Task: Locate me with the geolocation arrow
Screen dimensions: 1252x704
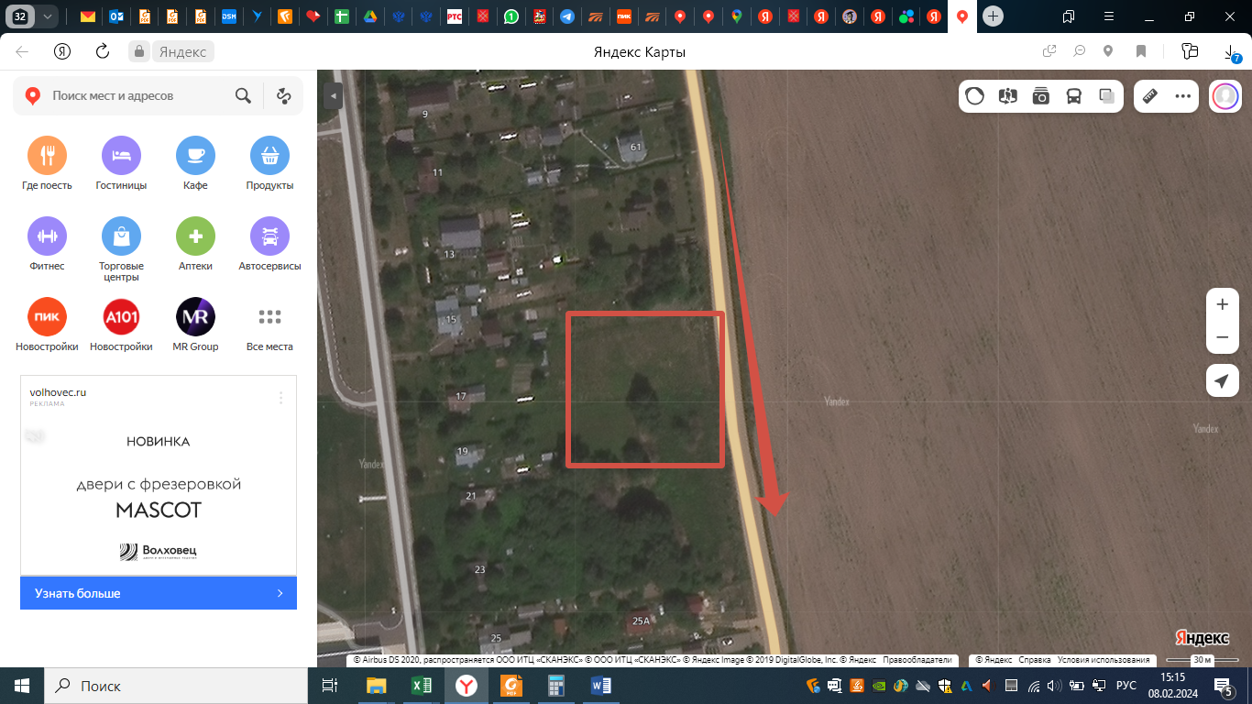Action: [1222, 380]
